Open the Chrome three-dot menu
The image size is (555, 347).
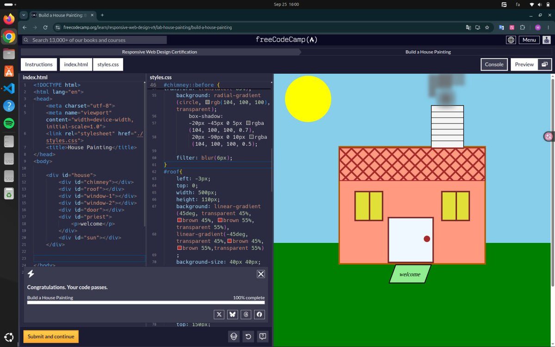(x=548, y=27)
